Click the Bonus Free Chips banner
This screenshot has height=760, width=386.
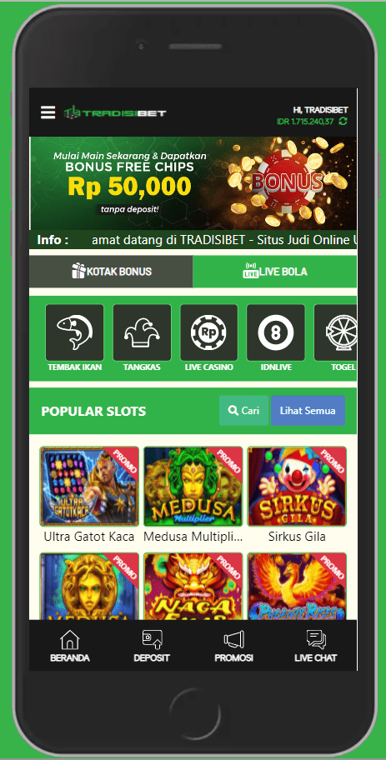[193, 183]
